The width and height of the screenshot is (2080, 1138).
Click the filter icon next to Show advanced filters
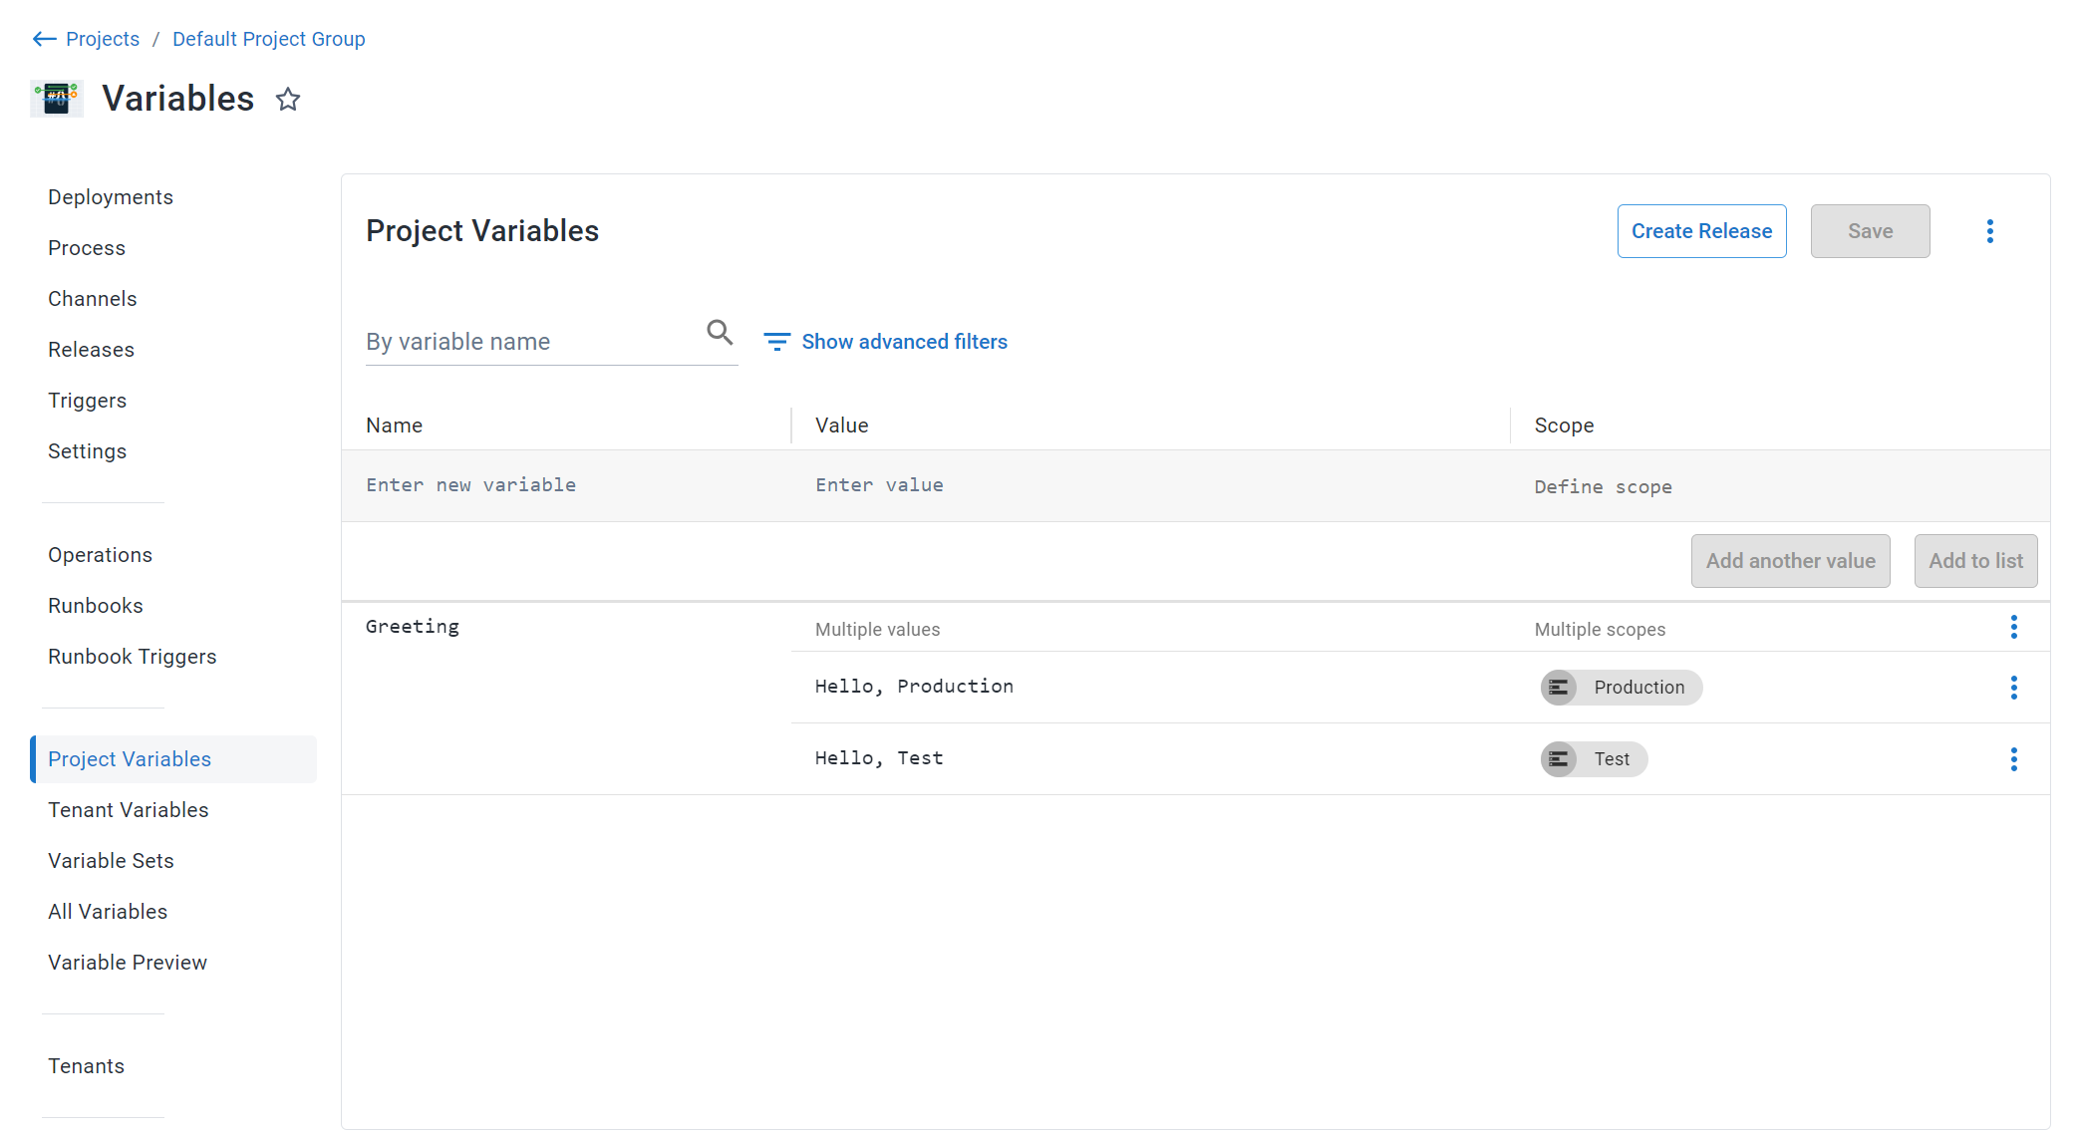[x=778, y=342]
